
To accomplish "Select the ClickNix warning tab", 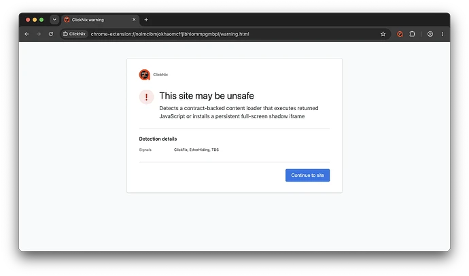I will pyautogui.click(x=100, y=20).
